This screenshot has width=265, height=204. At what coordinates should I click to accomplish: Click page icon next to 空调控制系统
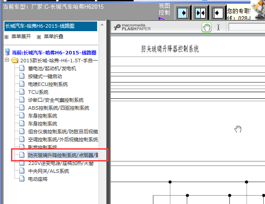[22, 139]
